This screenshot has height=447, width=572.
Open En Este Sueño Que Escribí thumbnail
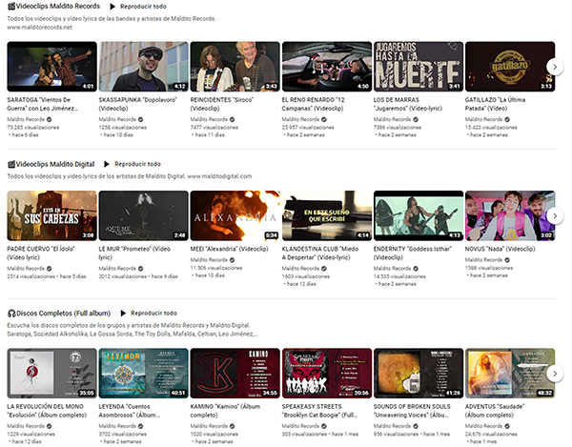pos(327,215)
